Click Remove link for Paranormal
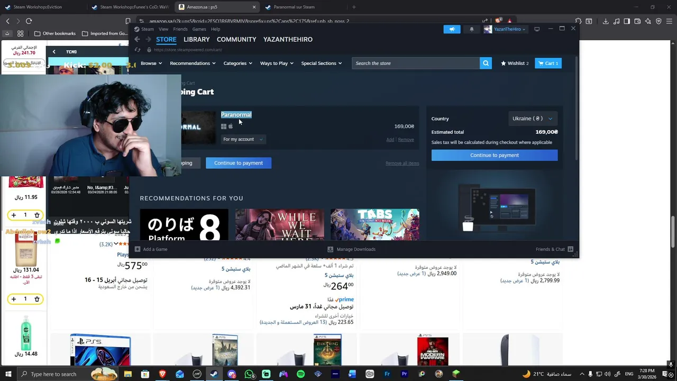 coord(406,140)
